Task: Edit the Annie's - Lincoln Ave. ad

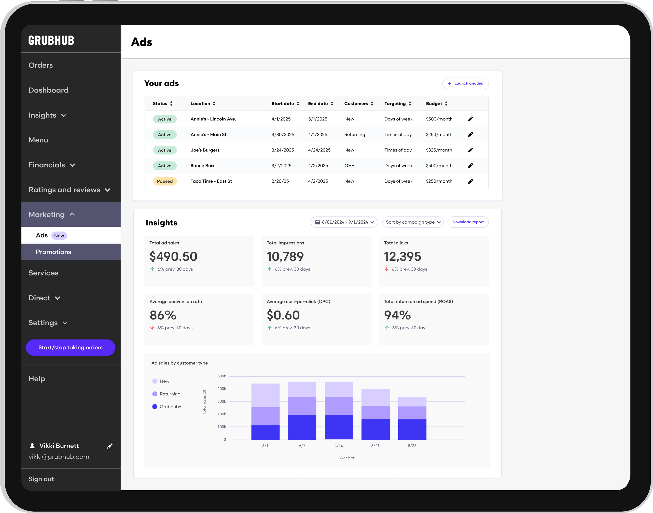Action: tap(470, 119)
